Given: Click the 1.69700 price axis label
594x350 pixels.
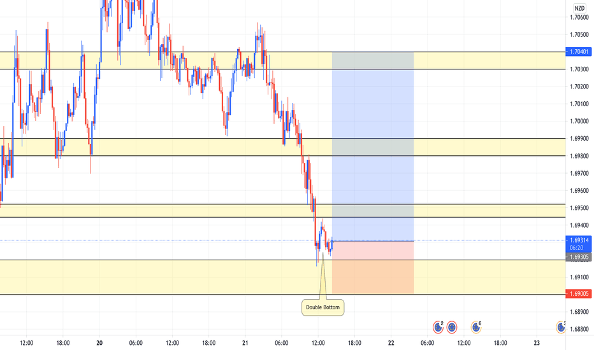Looking at the screenshot, I should tap(579, 173).
